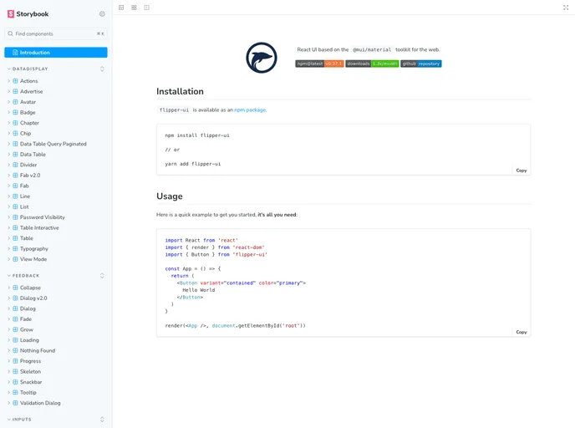This screenshot has height=428, width=575.
Task: Open the Nothing Found component
Action: (x=38, y=350)
